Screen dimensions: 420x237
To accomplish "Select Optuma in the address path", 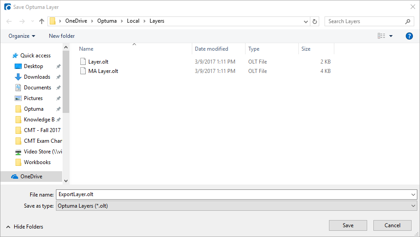I will [107, 21].
